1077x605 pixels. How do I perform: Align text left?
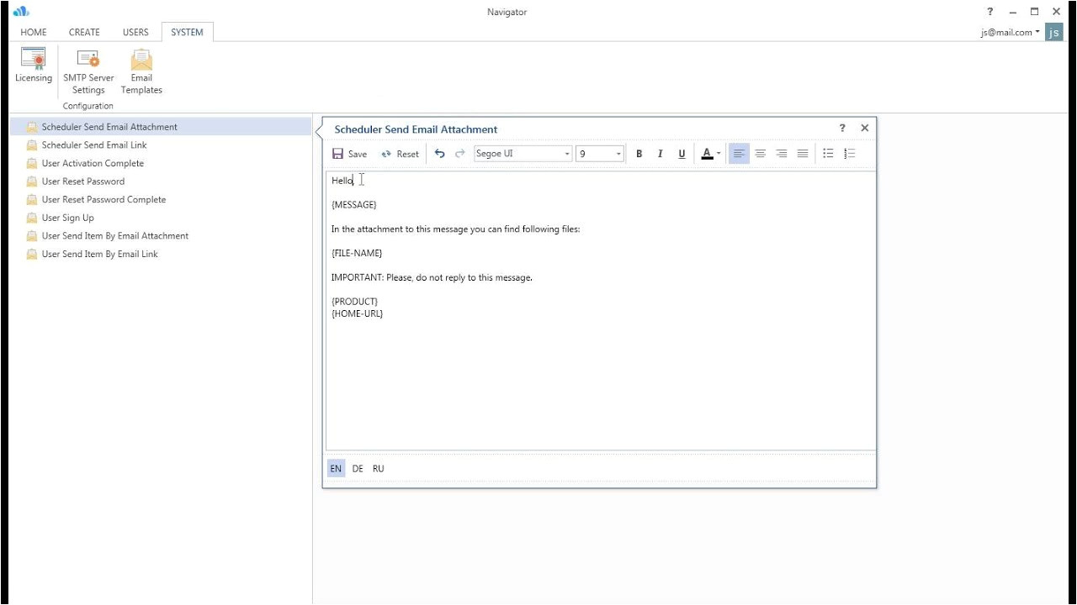coord(739,154)
